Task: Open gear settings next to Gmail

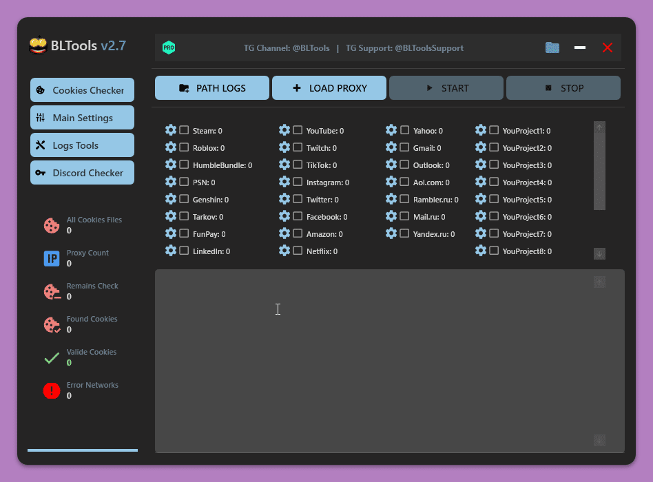Action: [x=391, y=147]
